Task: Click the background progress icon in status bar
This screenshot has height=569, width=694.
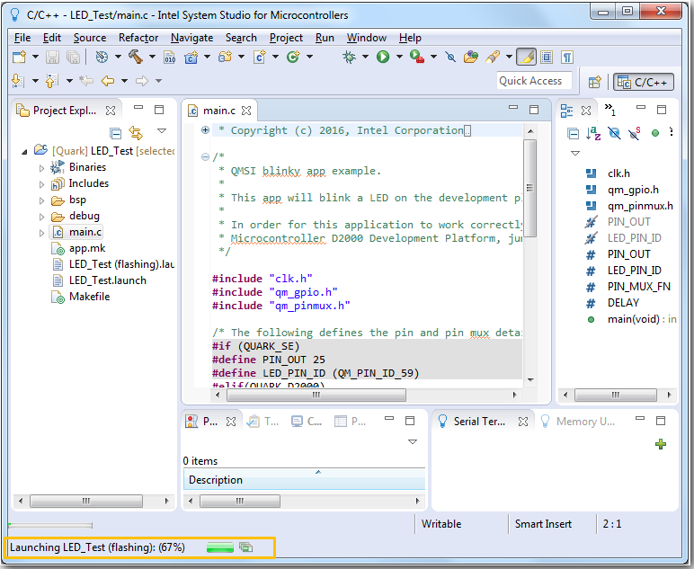Action: 245,547
